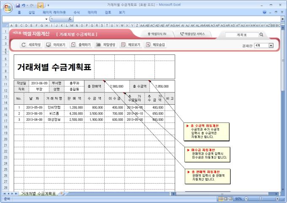This screenshot has height=203, width=287.
Task: Click the 출력하기 button
Action: [81, 44]
